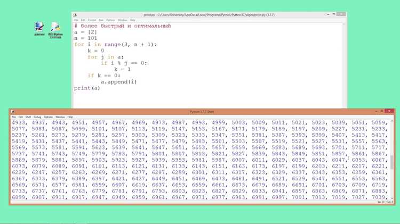Viewport: 400px width, 224px height.
Task: Open the Format menu in the editor
Action: (92, 20)
